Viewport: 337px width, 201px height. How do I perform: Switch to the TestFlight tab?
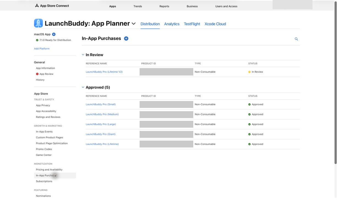[192, 24]
